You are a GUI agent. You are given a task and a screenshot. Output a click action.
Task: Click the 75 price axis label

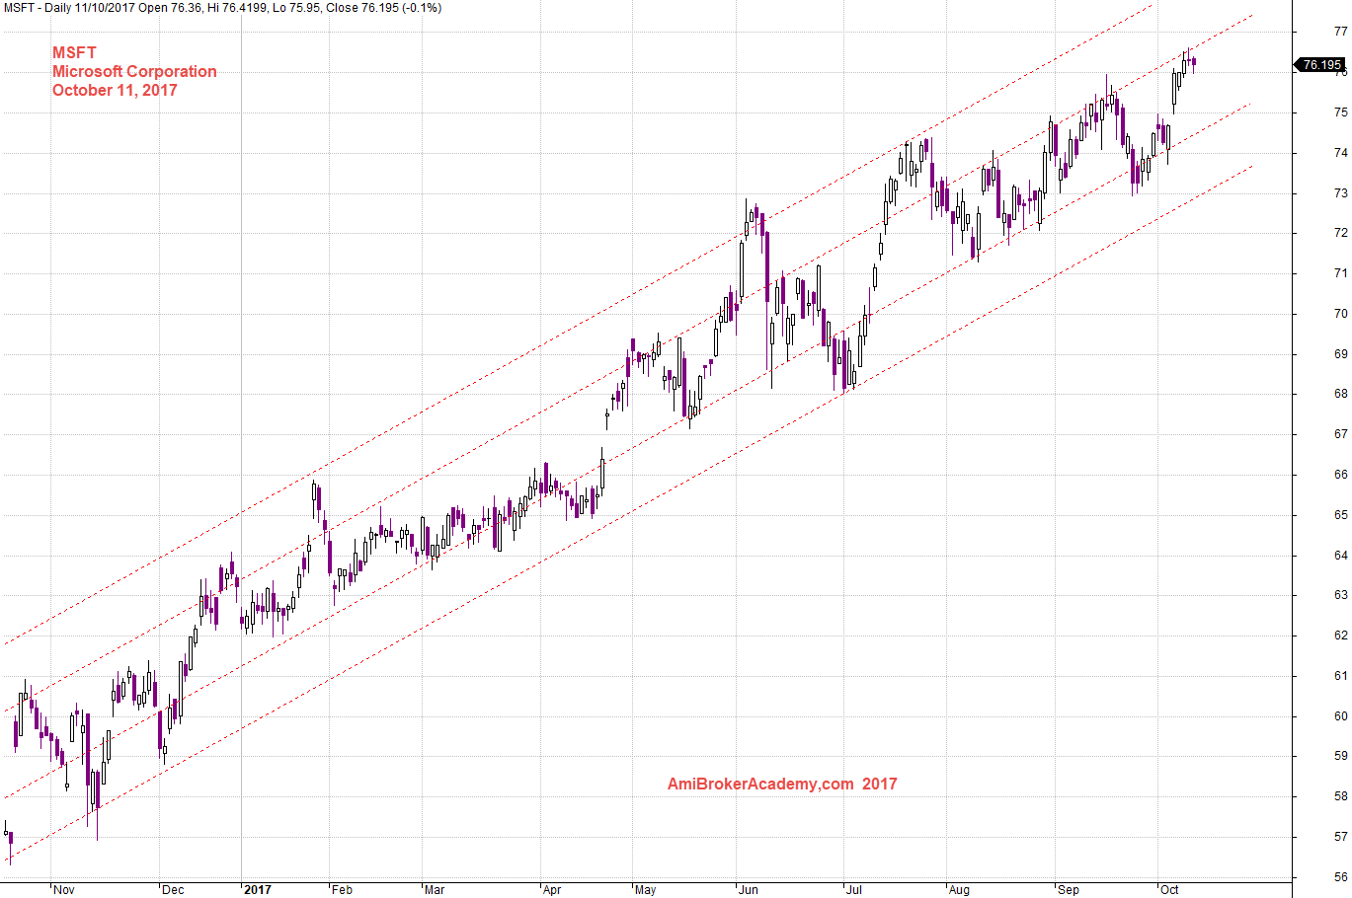tap(1340, 112)
